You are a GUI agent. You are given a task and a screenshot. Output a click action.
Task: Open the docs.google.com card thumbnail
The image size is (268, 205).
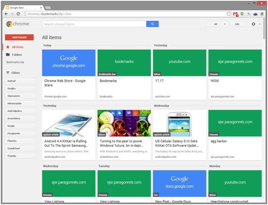[x=180, y=184]
